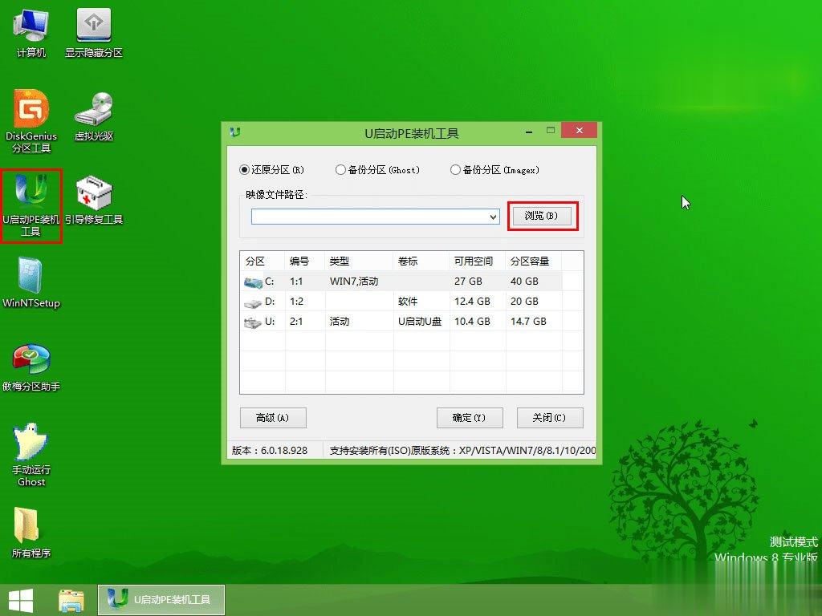Image resolution: width=822 pixels, height=616 pixels.
Task: Click the 版本：6.0.18.928 status bar text
Action: [270, 451]
